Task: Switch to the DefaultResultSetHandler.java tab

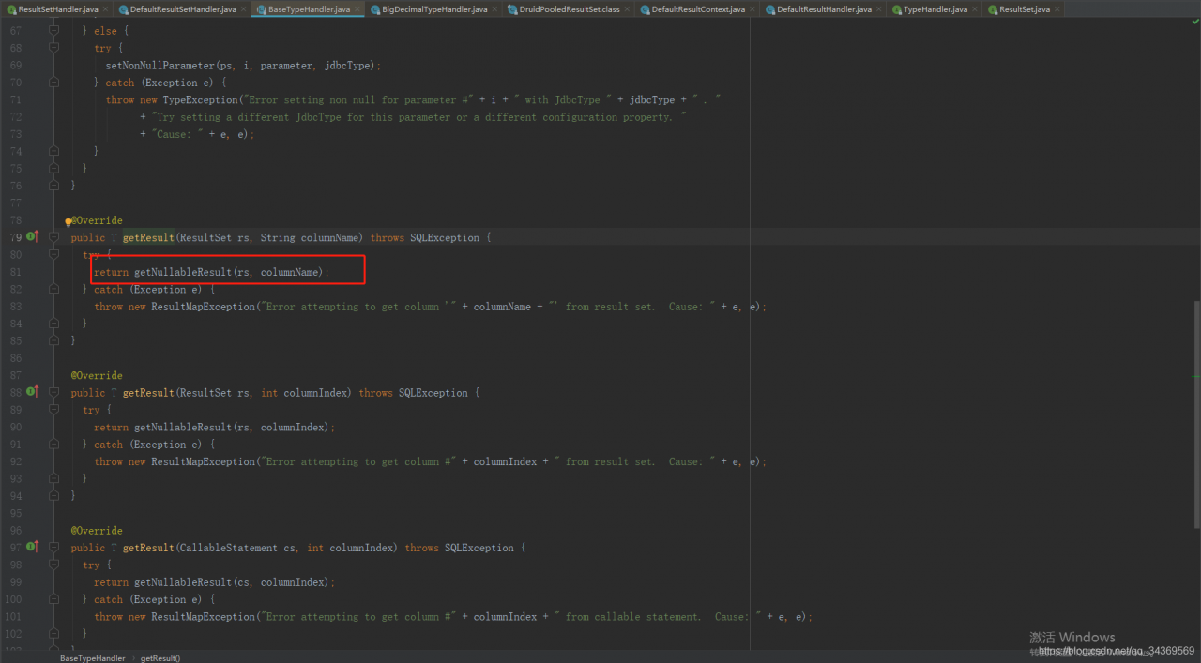Action: tap(183, 8)
